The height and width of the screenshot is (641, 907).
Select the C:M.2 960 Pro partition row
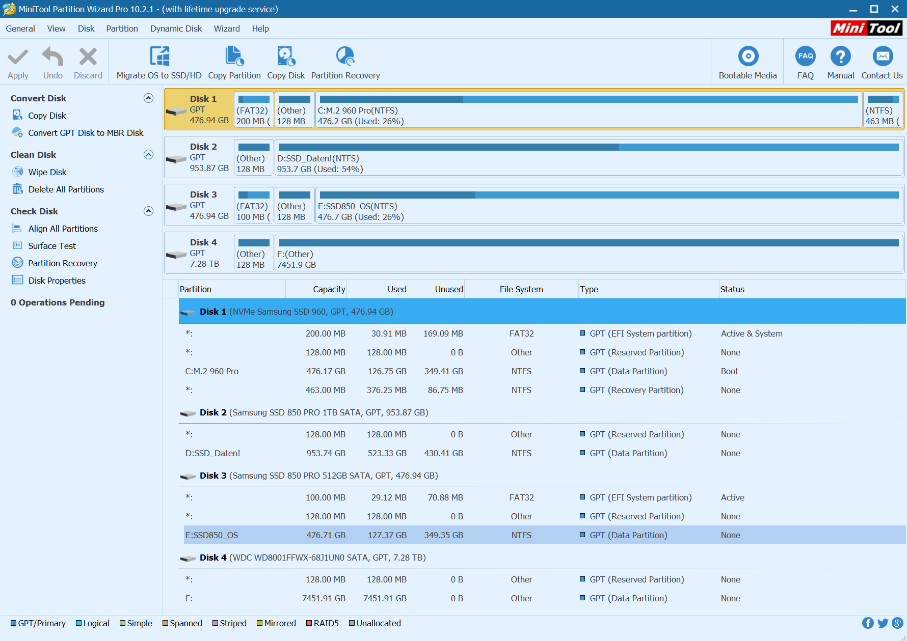pyautogui.click(x=545, y=371)
